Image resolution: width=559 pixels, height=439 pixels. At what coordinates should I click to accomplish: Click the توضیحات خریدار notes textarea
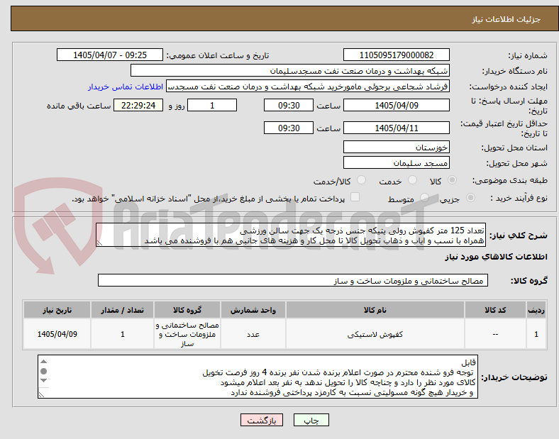tap(258, 377)
